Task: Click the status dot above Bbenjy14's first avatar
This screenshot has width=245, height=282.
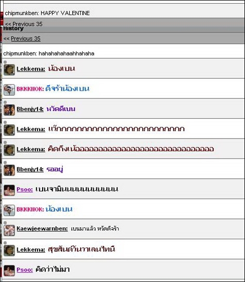Action: pyautogui.click(x=5, y=102)
